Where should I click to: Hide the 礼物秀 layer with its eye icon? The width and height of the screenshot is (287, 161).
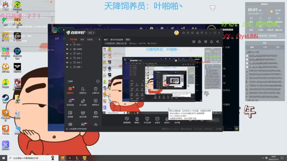coord(67,49)
